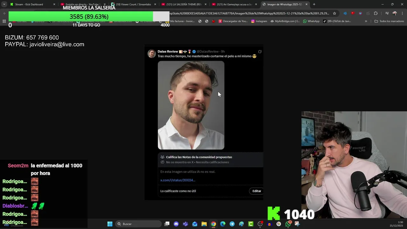The width and height of the screenshot is (407, 229).
Task: Click the Editar button
Action: pos(257,191)
